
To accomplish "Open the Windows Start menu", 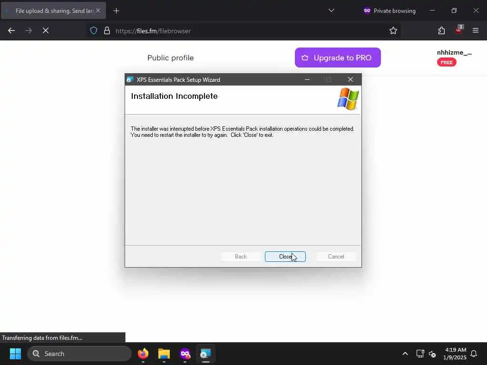I will 15,354.
